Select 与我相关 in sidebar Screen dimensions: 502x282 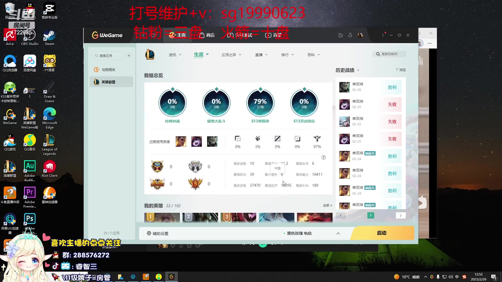(x=111, y=70)
